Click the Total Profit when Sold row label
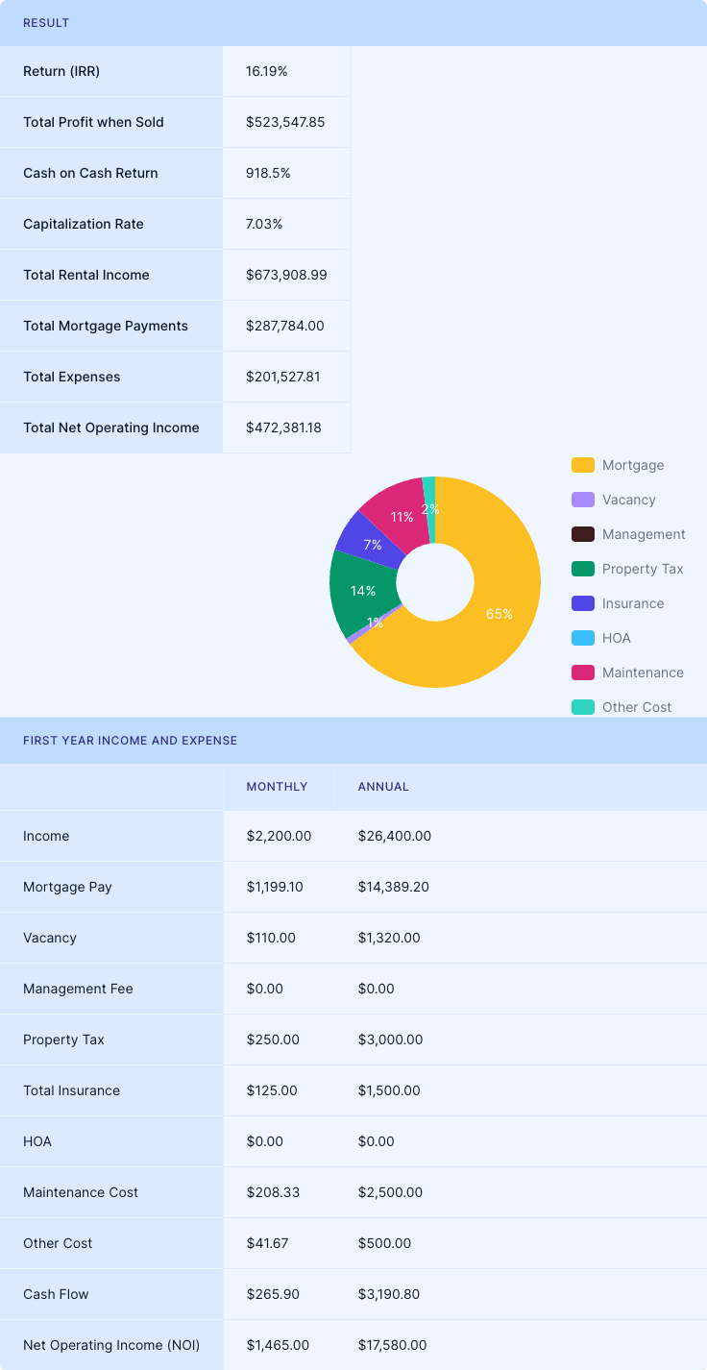Screen dimensions: 707x1370 pos(93,122)
